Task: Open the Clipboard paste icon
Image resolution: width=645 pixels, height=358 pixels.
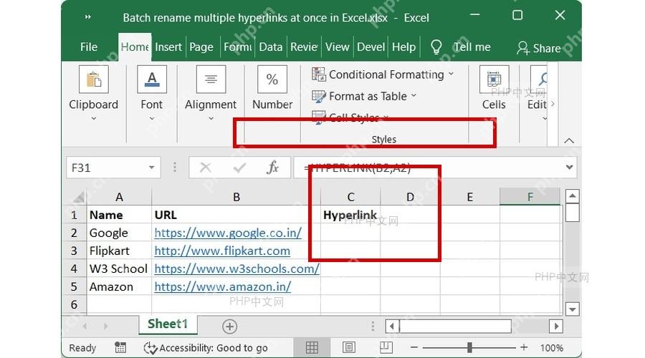Action: tap(94, 79)
